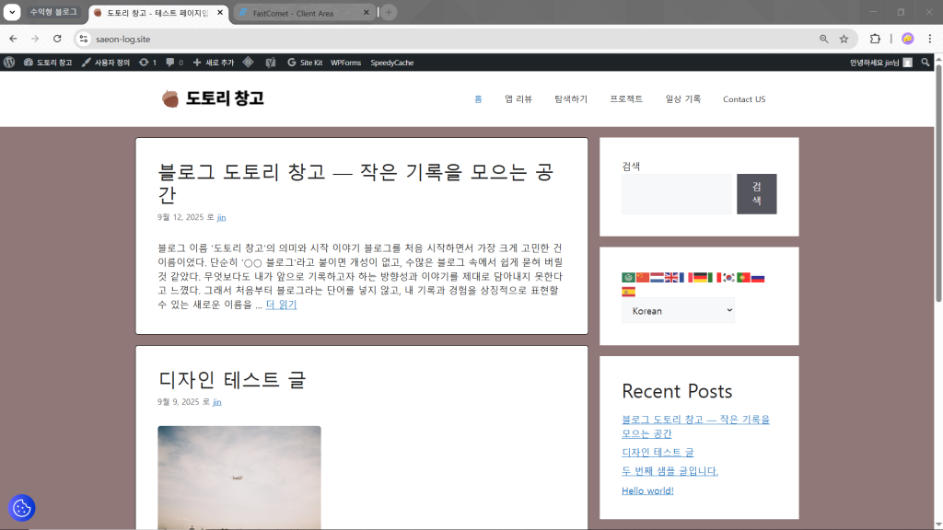The image size is (943, 530).
Task: Open the '디자인 테스트 글' post thumbnail image
Action: (x=239, y=477)
